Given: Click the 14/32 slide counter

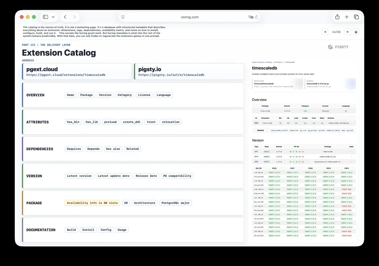Looking at the screenshot, I should pyautogui.click(x=336, y=32).
